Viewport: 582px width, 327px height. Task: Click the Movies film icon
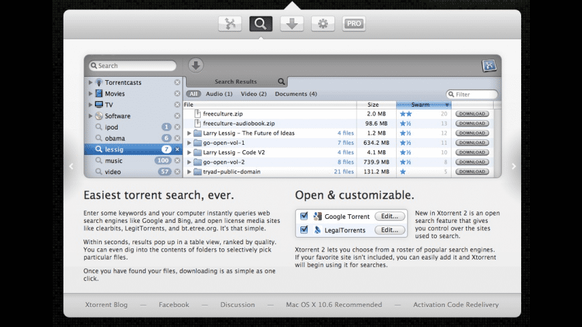click(99, 93)
